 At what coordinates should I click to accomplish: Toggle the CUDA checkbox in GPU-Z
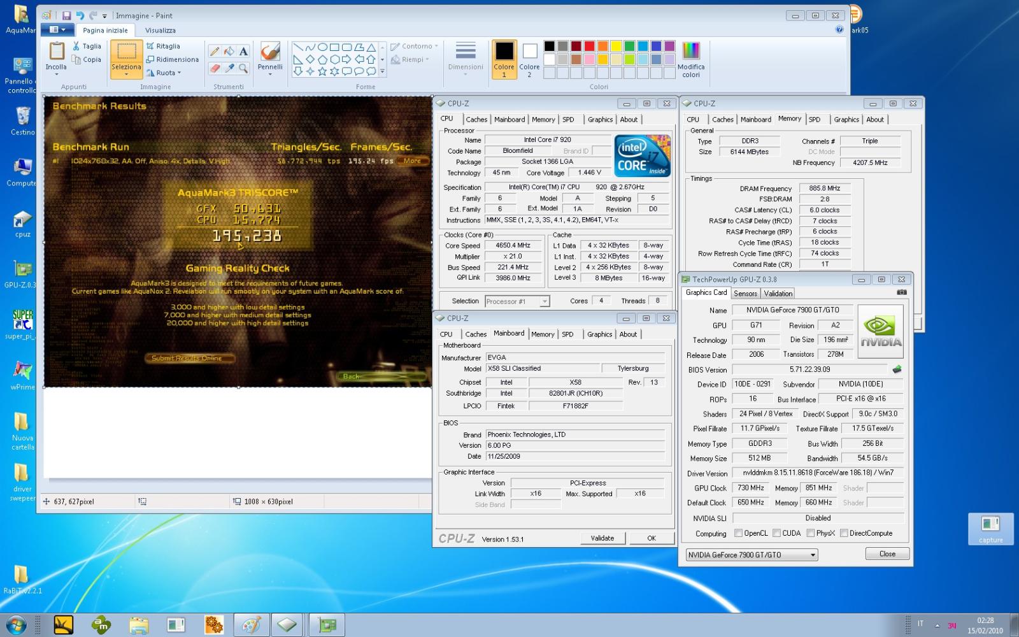pos(776,533)
